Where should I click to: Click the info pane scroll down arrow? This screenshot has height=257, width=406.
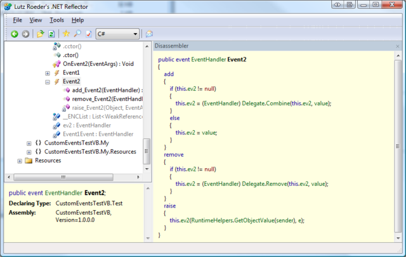(x=148, y=238)
